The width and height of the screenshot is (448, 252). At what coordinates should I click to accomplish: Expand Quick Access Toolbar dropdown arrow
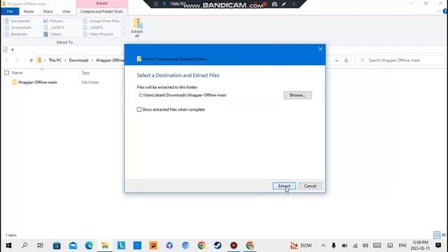(13, 50)
